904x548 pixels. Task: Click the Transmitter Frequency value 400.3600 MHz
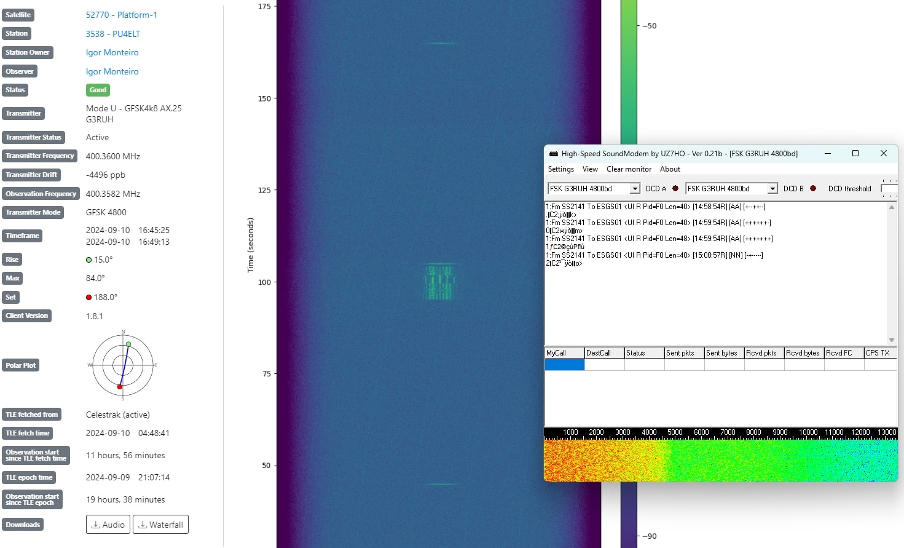tap(113, 156)
